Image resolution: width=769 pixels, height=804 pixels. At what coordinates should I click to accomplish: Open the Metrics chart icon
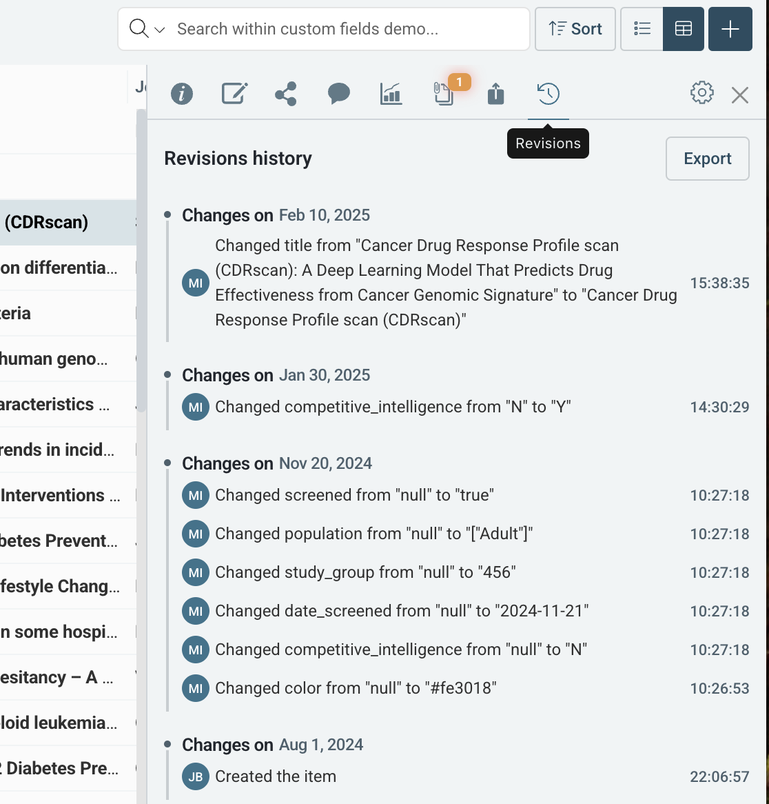point(391,94)
